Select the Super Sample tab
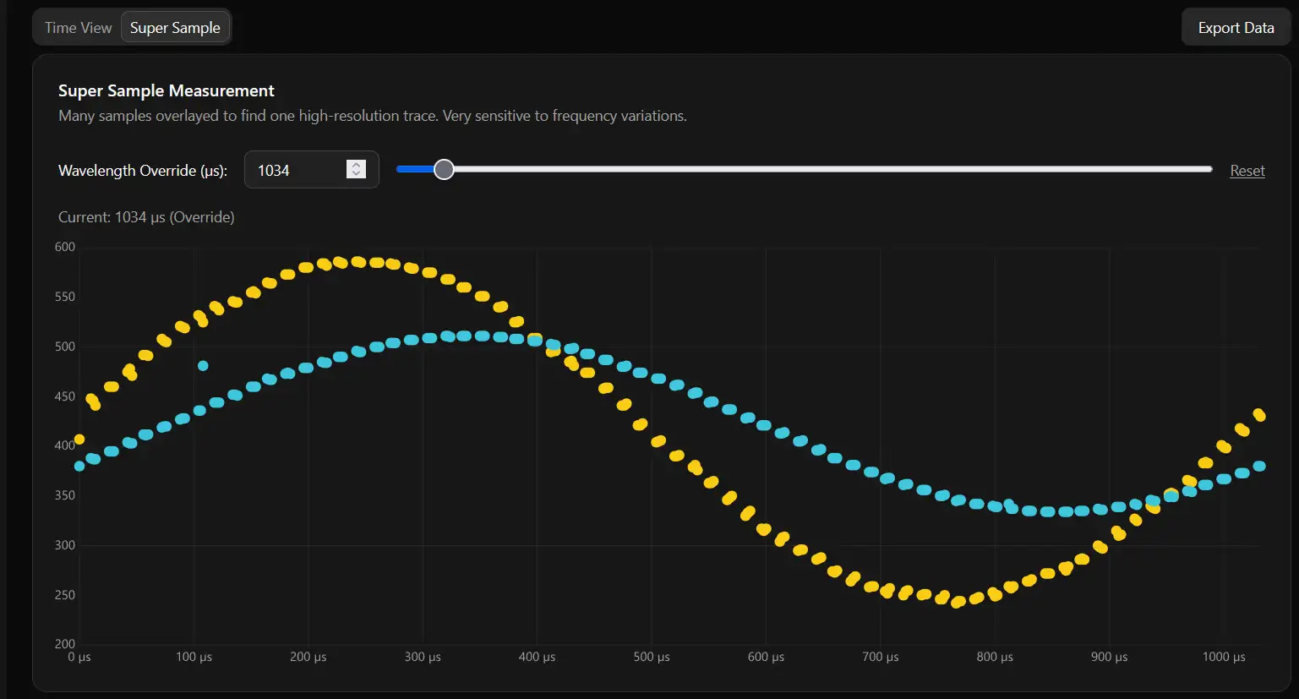Viewport: 1299px width, 699px height. 175,28
